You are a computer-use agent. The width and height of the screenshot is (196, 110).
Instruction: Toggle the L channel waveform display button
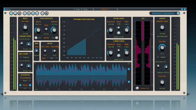(129, 69)
